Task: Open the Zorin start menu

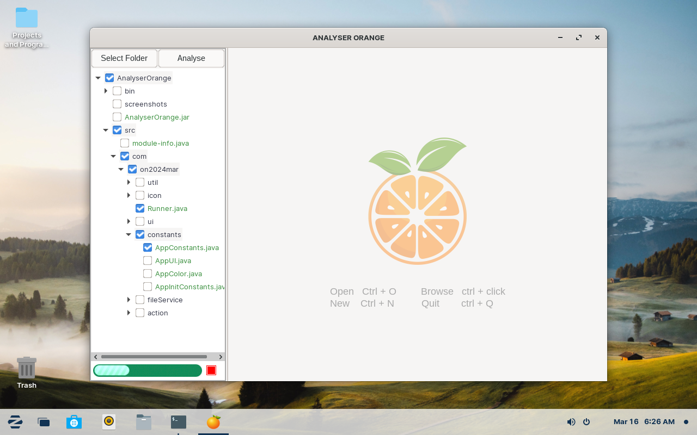Action: tap(15, 422)
